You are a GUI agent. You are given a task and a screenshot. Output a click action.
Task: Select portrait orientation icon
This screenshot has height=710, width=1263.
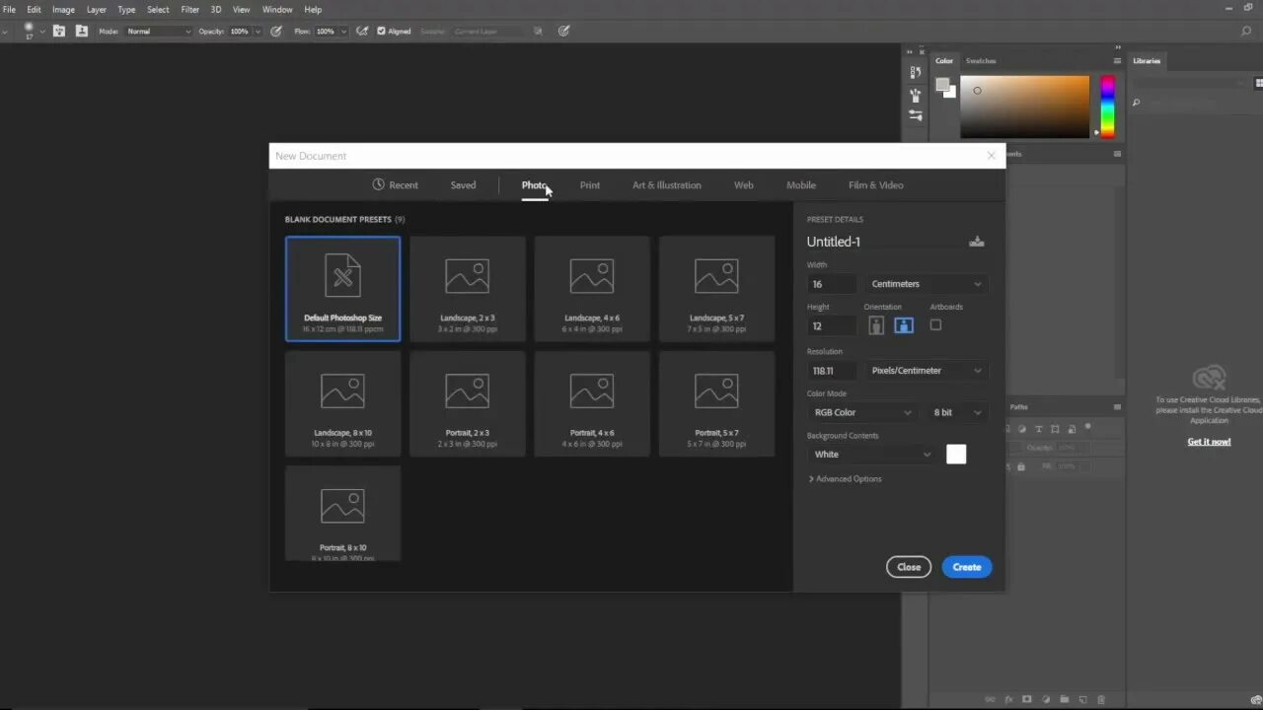[876, 325]
